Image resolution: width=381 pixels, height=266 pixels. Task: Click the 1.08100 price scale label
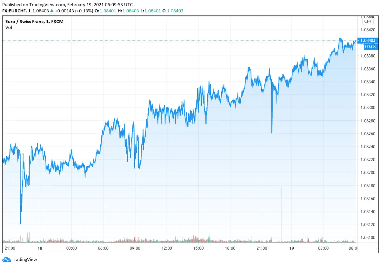368,237
